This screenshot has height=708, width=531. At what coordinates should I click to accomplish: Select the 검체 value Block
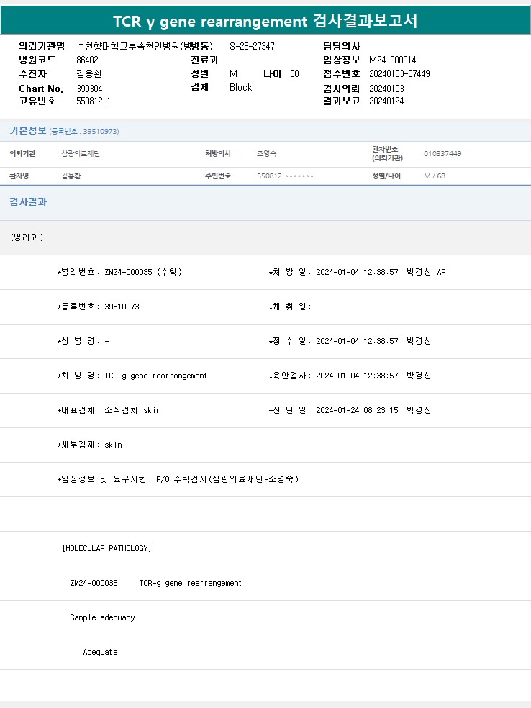[x=240, y=87]
